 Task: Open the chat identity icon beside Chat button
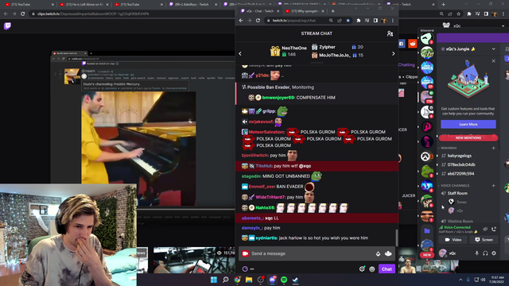pyautogui.click(x=372, y=269)
